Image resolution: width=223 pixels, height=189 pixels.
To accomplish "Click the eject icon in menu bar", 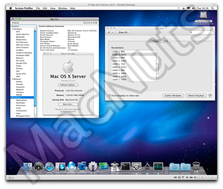I will [x=184, y=9].
